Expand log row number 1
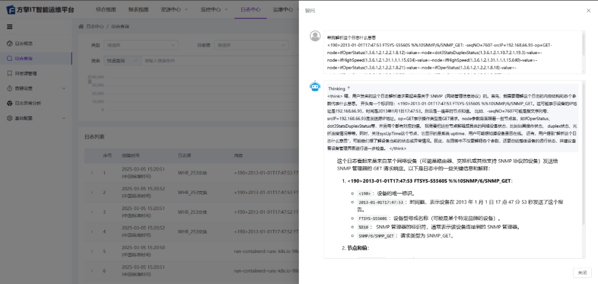 [92, 173]
